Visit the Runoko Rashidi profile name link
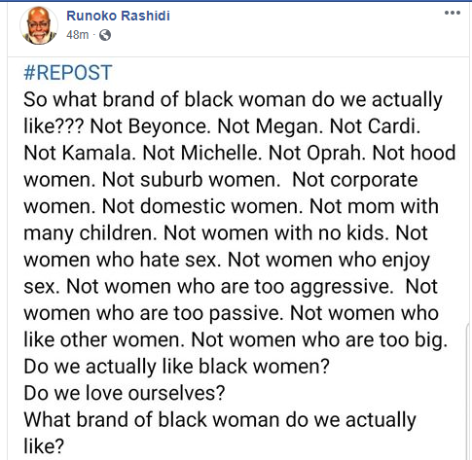 click(118, 16)
